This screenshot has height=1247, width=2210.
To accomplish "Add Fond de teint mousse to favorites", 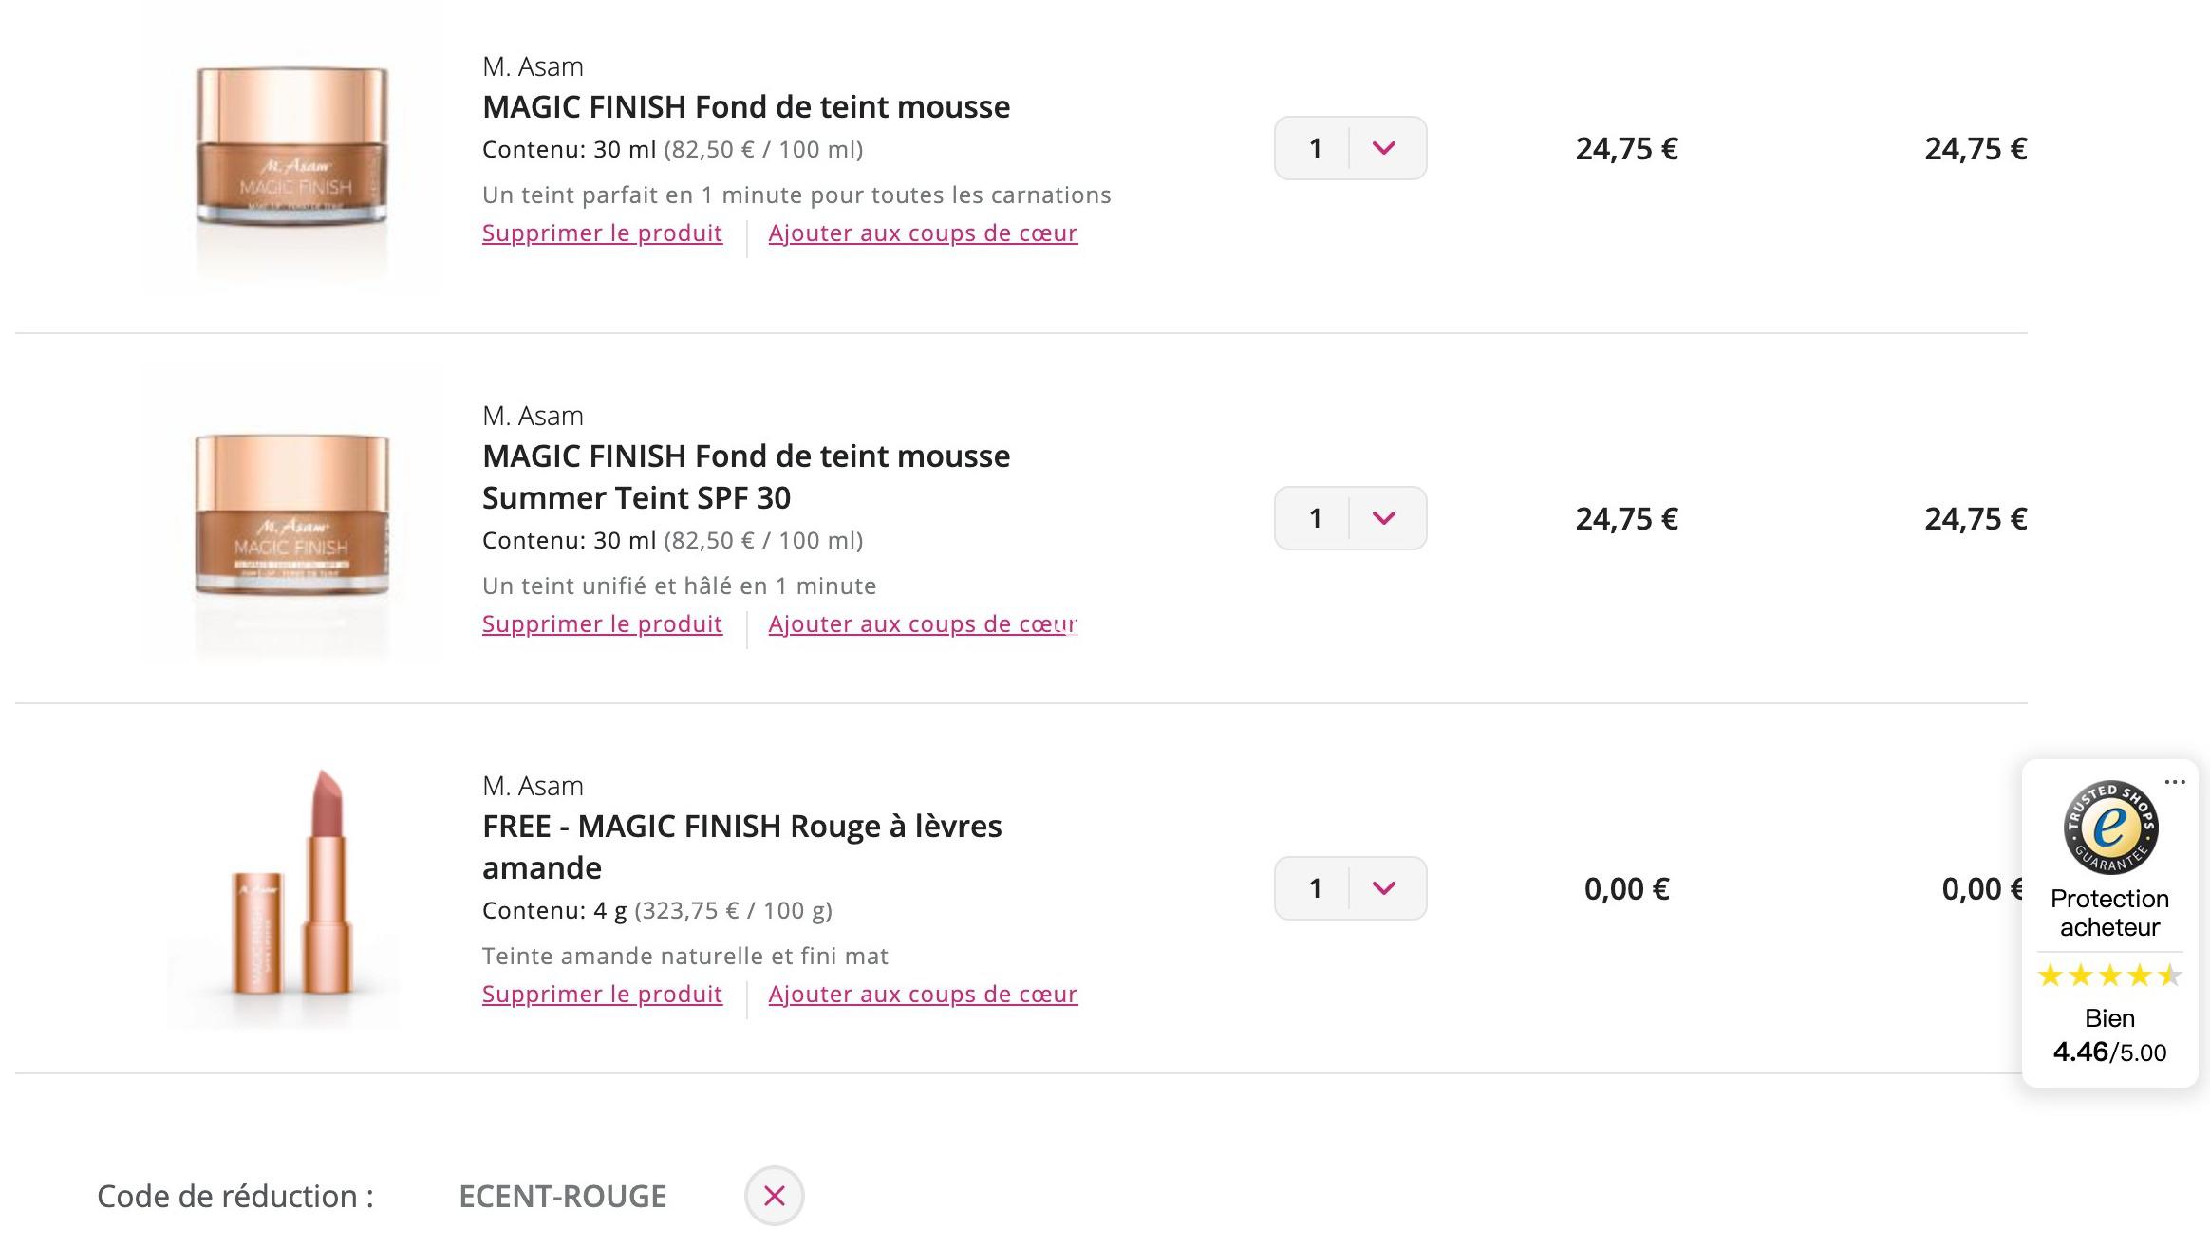I will tap(923, 233).
